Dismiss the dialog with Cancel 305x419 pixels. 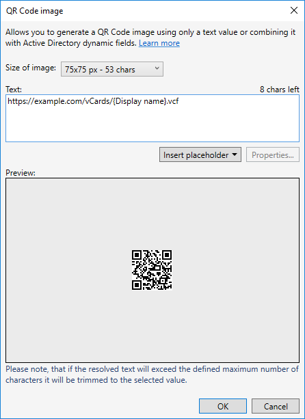[276, 406]
